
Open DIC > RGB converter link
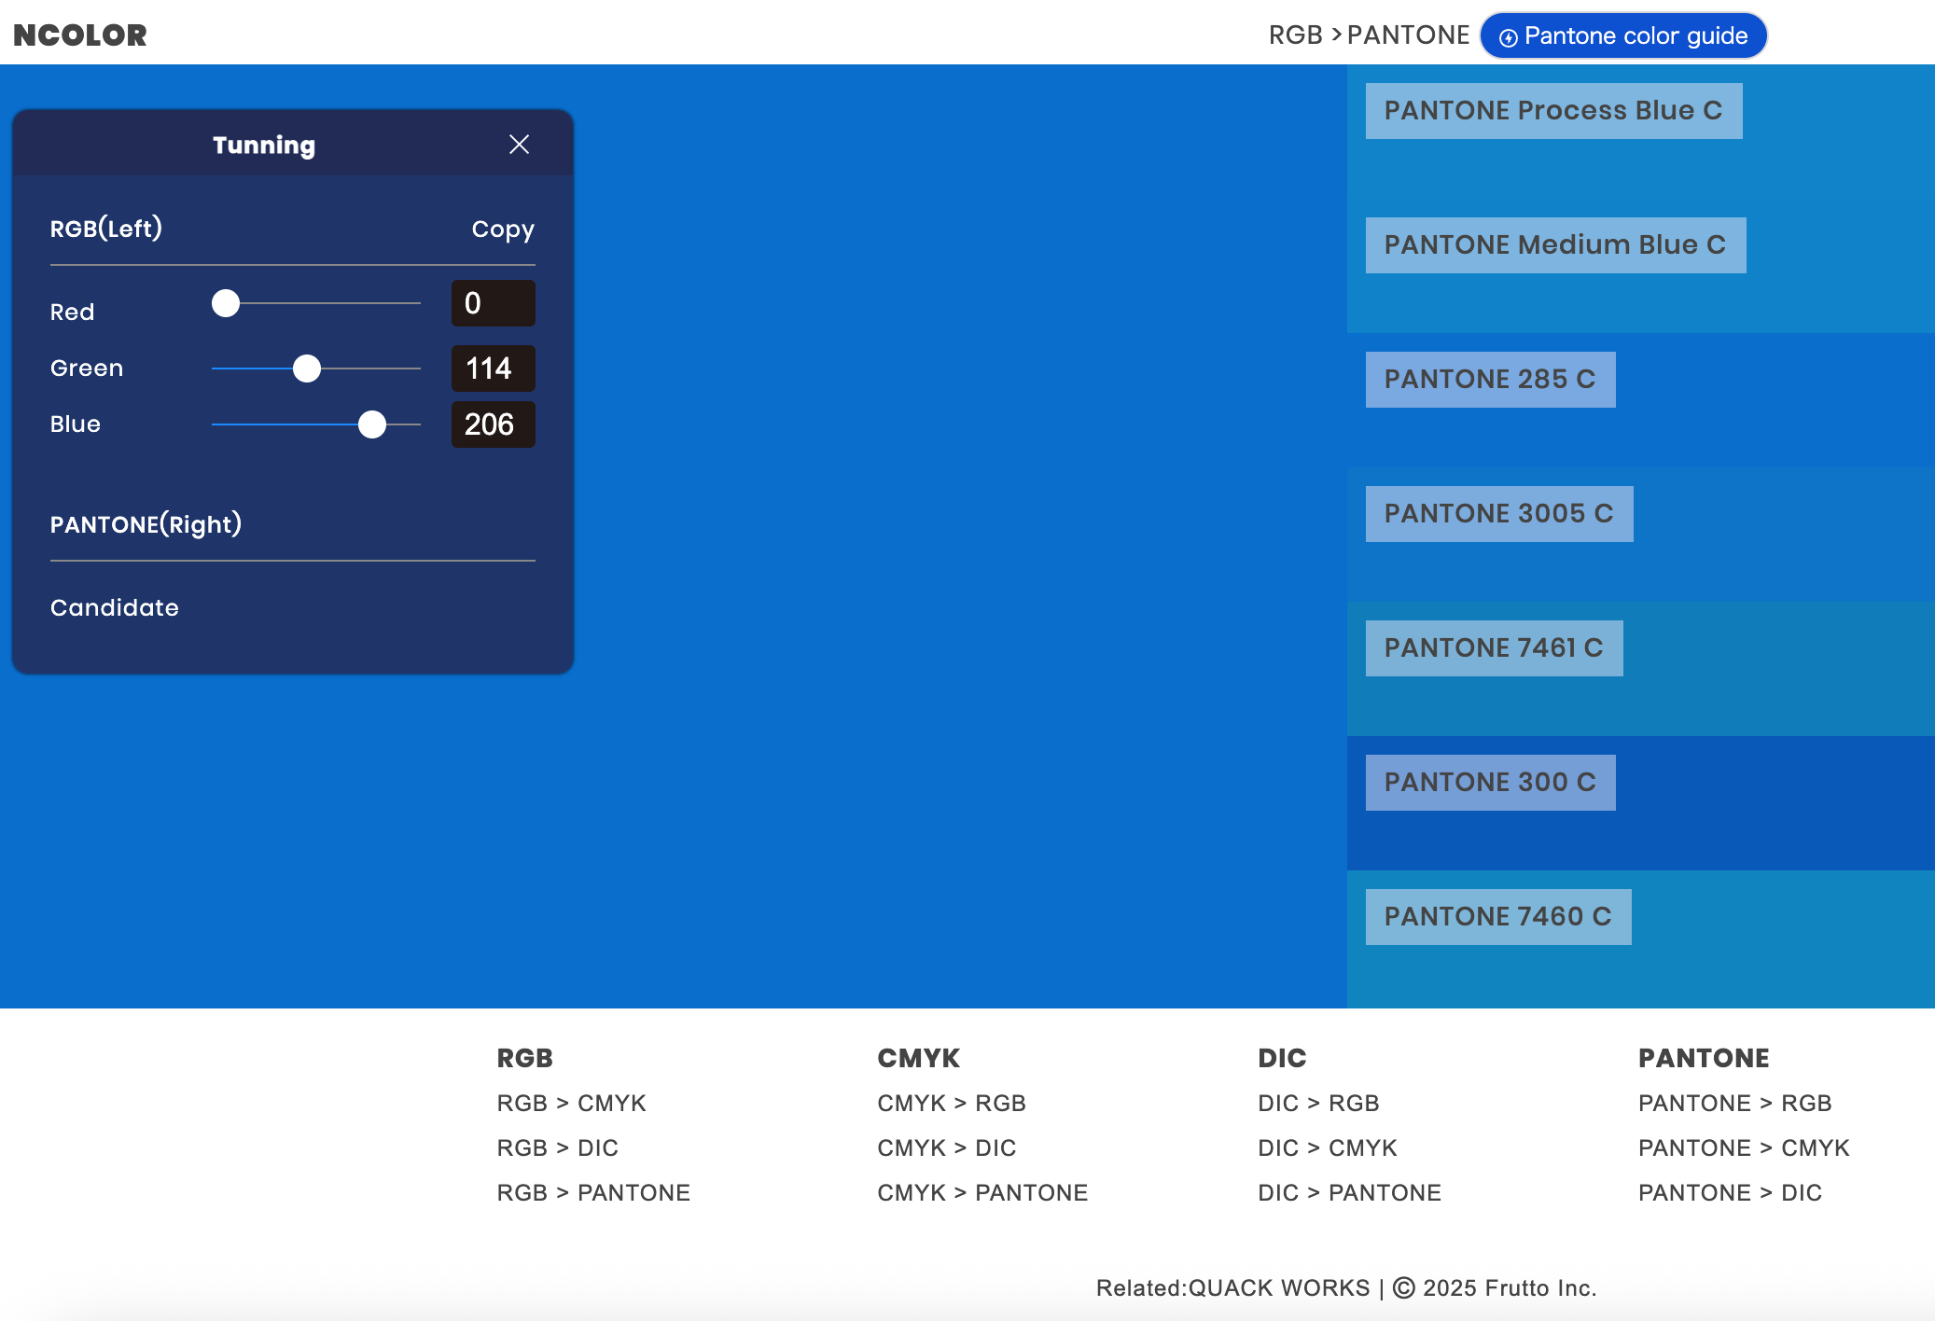[1318, 1103]
